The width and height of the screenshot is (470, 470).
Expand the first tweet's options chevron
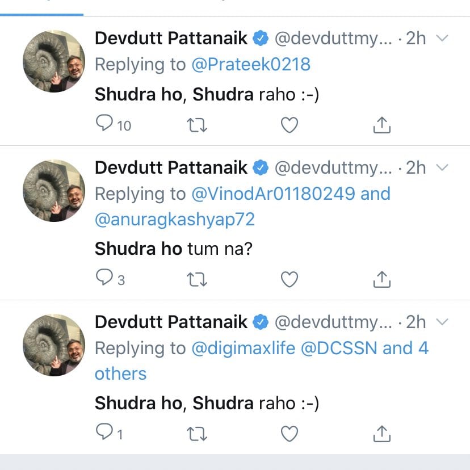tap(443, 39)
